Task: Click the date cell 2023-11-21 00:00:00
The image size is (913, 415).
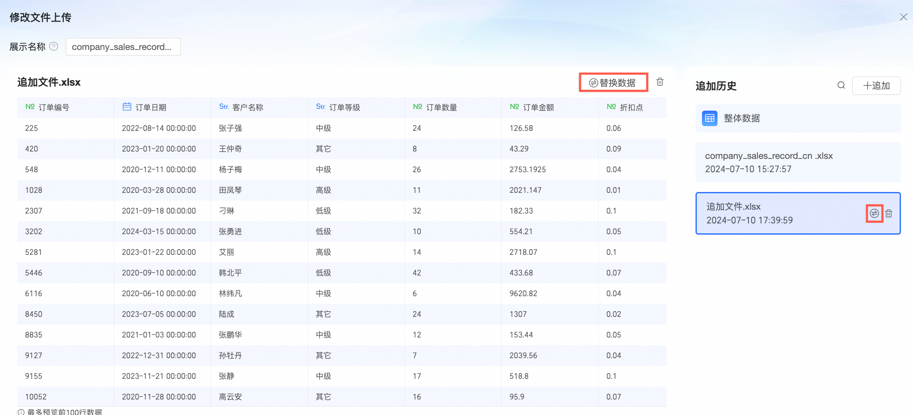Action: tap(159, 376)
